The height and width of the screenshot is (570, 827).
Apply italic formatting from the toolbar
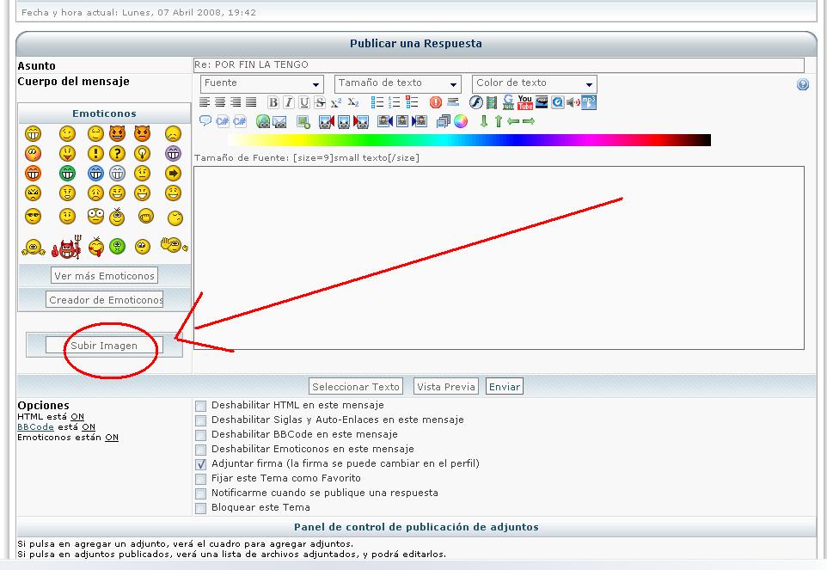click(x=289, y=102)
